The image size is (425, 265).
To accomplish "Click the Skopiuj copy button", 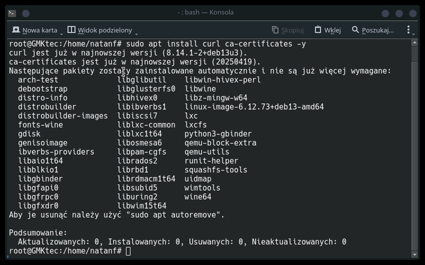I will click(x=287, y=30).
